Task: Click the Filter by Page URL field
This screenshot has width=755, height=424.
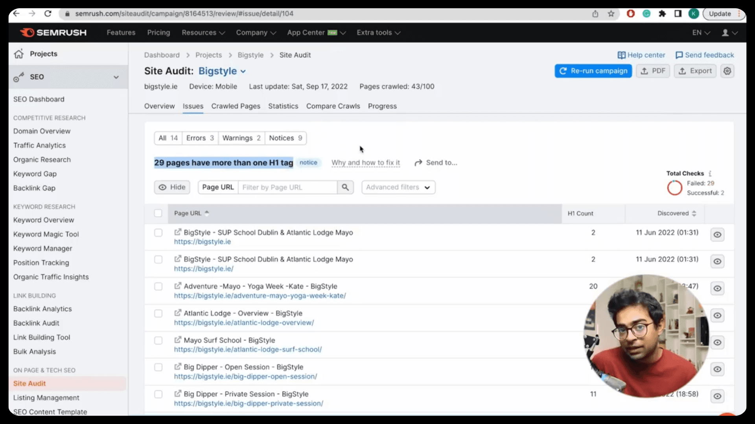Action: click(288, 187)
